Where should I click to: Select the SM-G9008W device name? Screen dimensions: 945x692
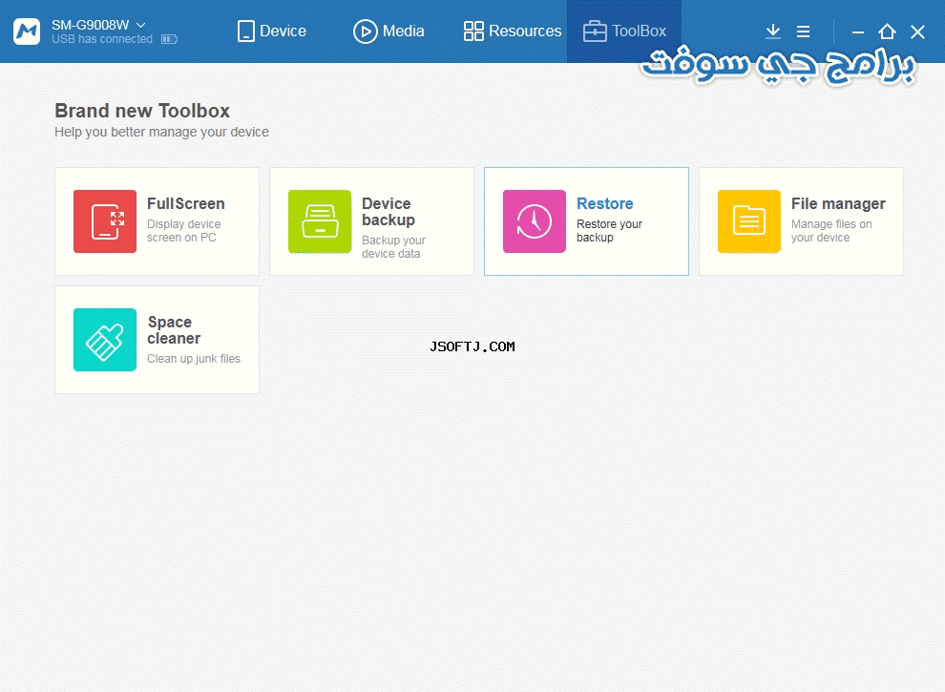click(91, 25)
